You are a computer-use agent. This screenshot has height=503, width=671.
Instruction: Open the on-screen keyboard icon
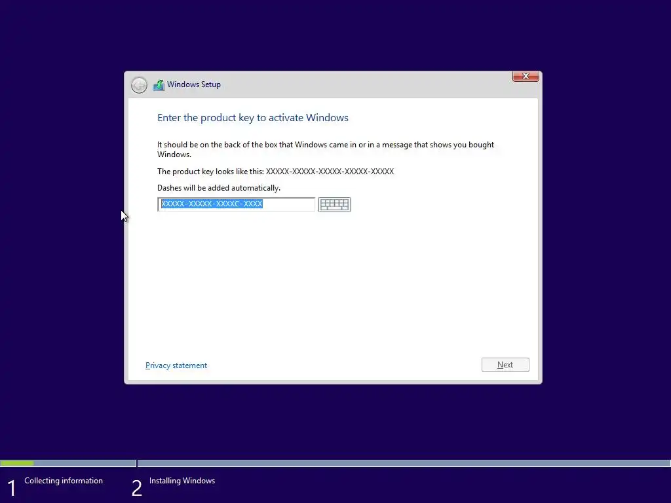334,204
